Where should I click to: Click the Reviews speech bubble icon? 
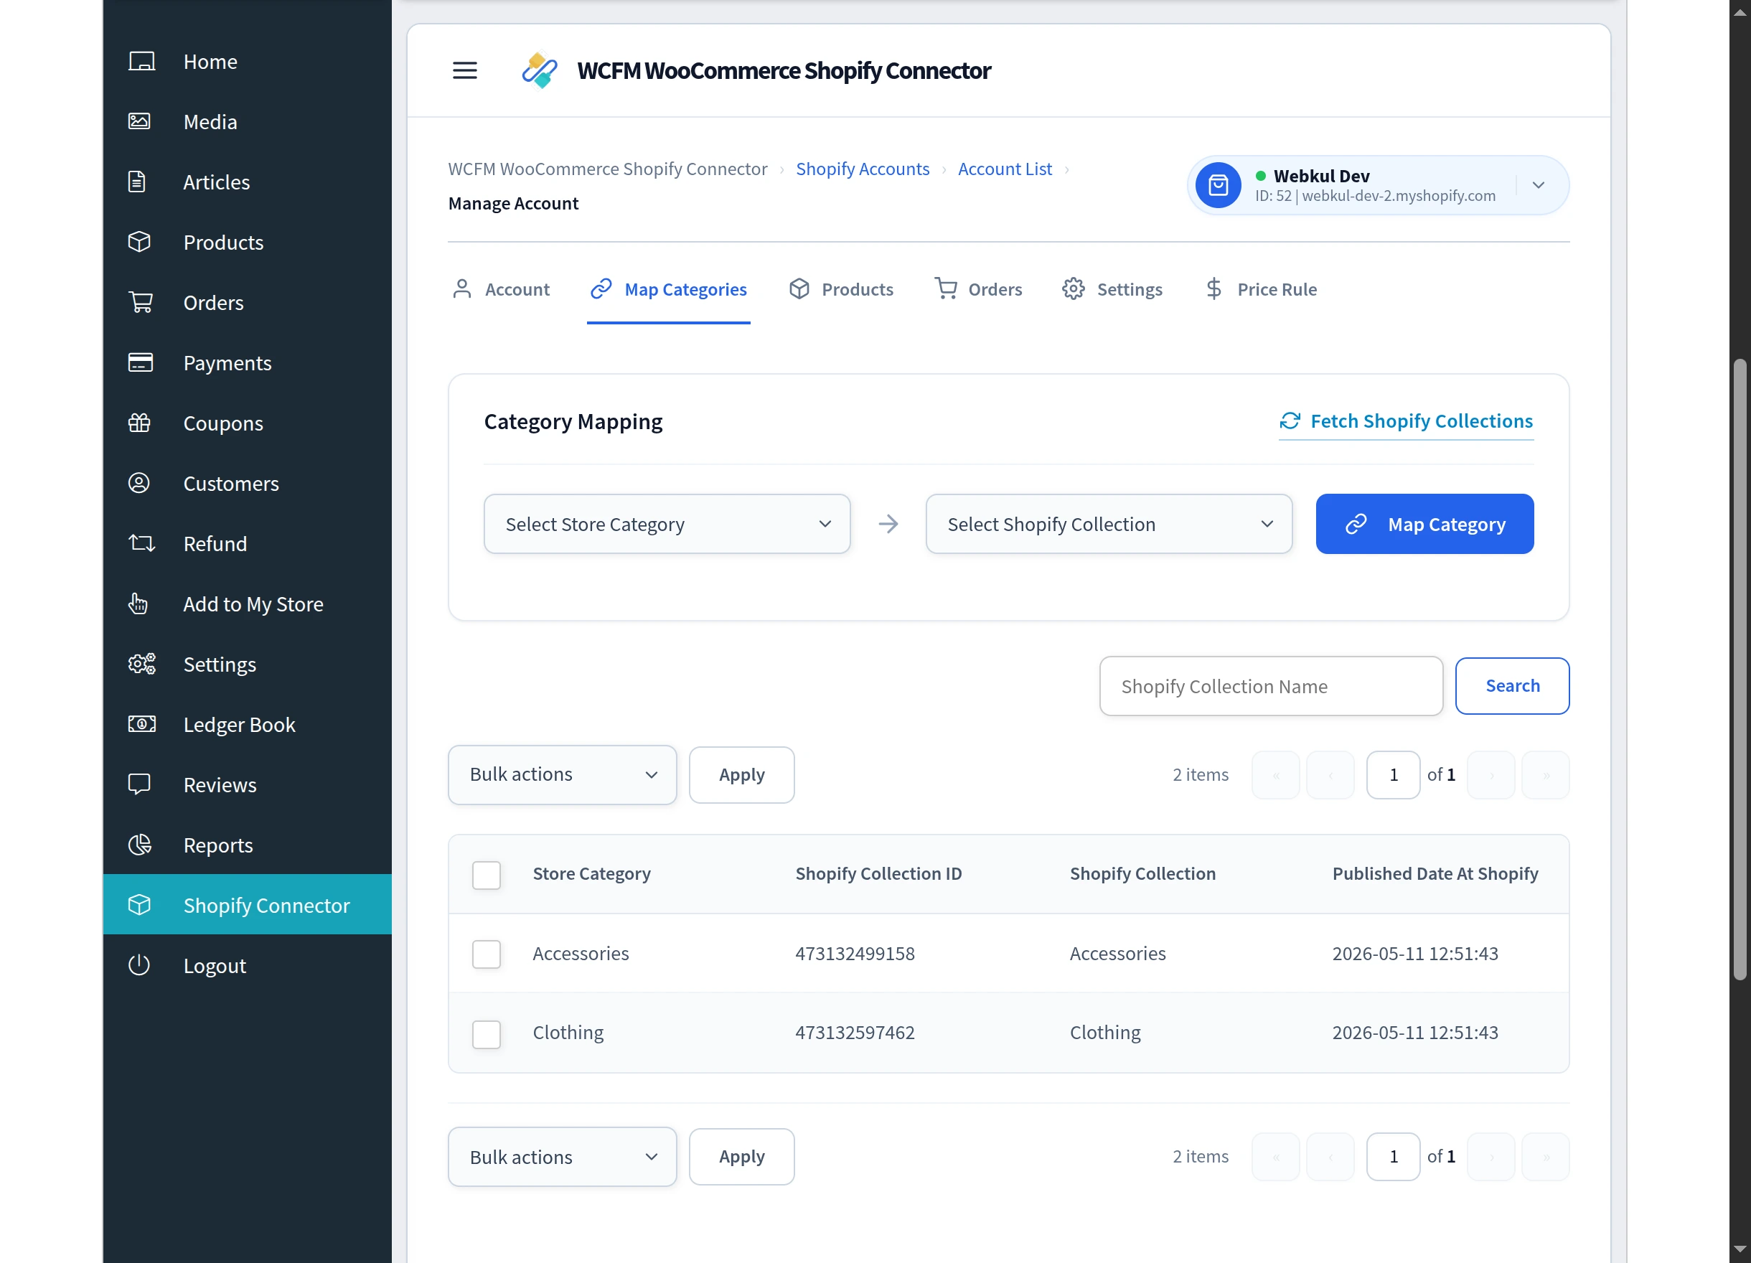click(139, 784)
